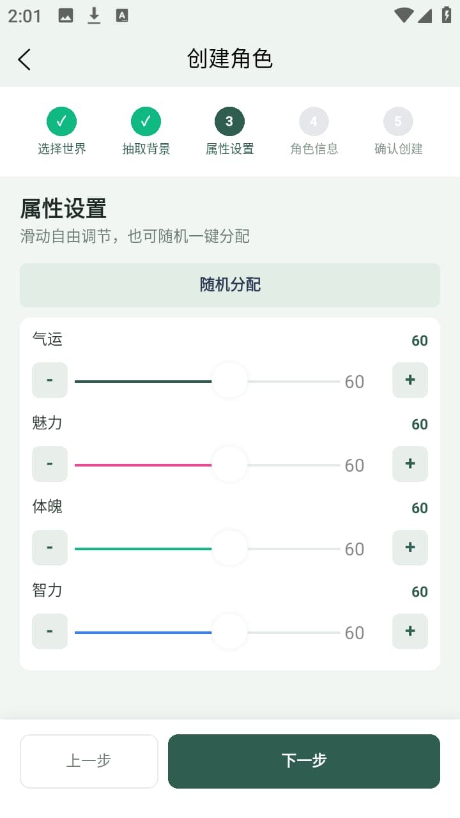This screenshot has height=818, width=460.
Task: Decrease 魅力 with minus button
Action: [50, 464]
